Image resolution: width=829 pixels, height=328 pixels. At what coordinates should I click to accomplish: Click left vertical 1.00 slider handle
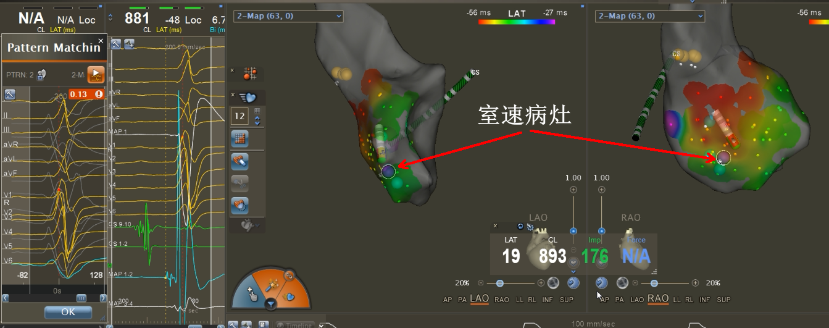coord(573,231)
